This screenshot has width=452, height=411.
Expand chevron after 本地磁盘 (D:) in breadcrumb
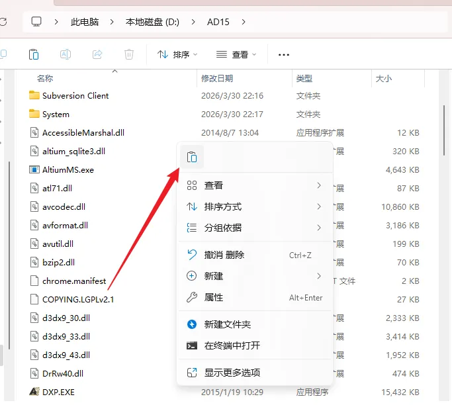point(193,22)
